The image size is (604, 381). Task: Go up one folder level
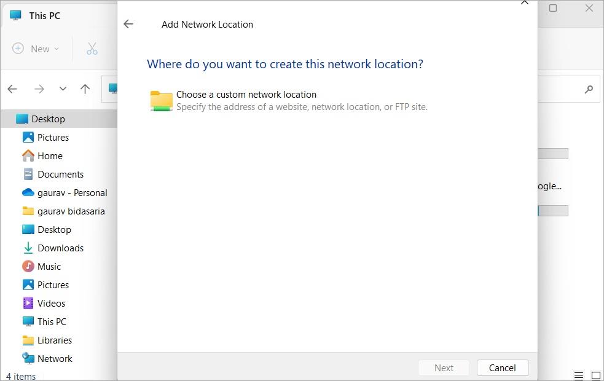85,89
